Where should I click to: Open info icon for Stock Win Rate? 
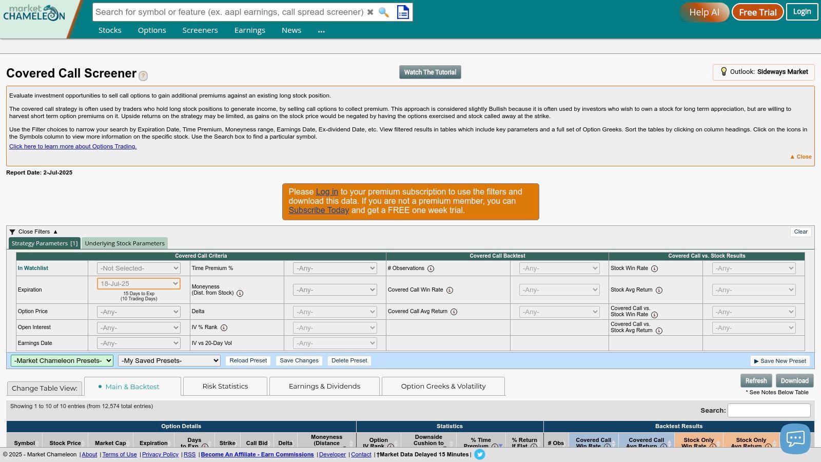(654, 268)
